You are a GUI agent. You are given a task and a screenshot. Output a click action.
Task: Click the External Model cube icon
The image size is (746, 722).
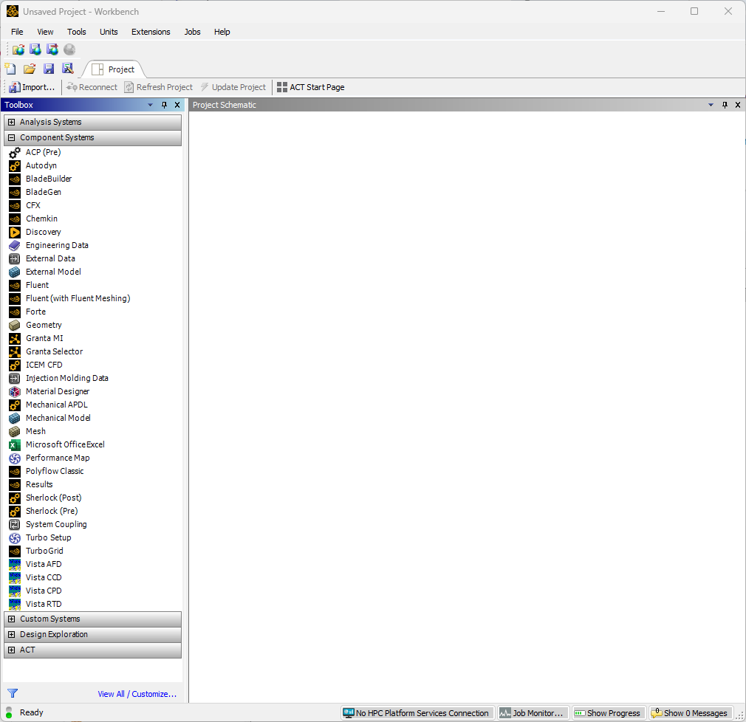(x=15, y=272)
